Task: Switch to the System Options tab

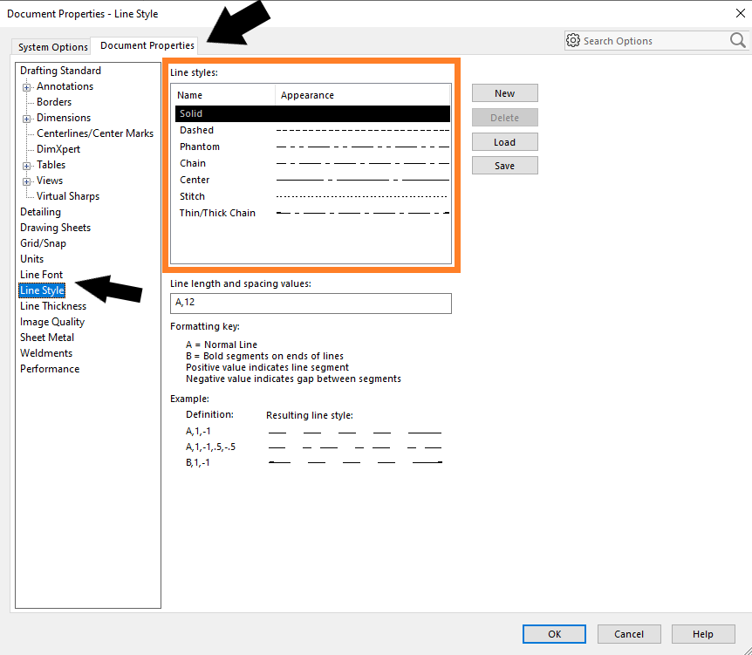Action: coord(53,47)
